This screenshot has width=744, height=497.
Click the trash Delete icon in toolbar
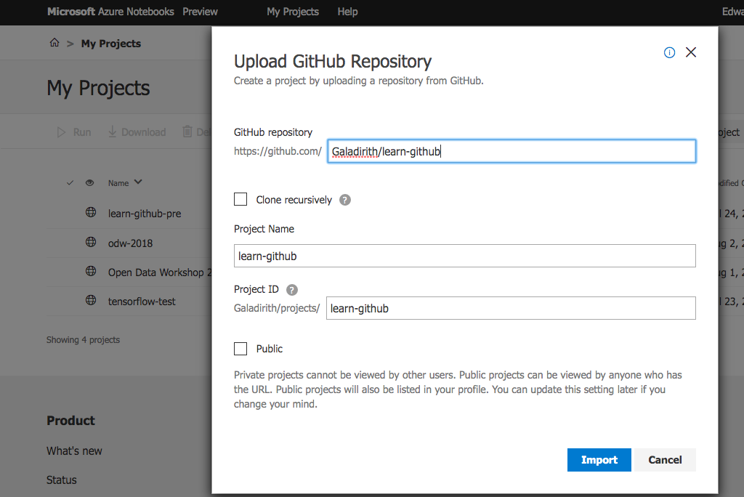(x=187, y=132)
